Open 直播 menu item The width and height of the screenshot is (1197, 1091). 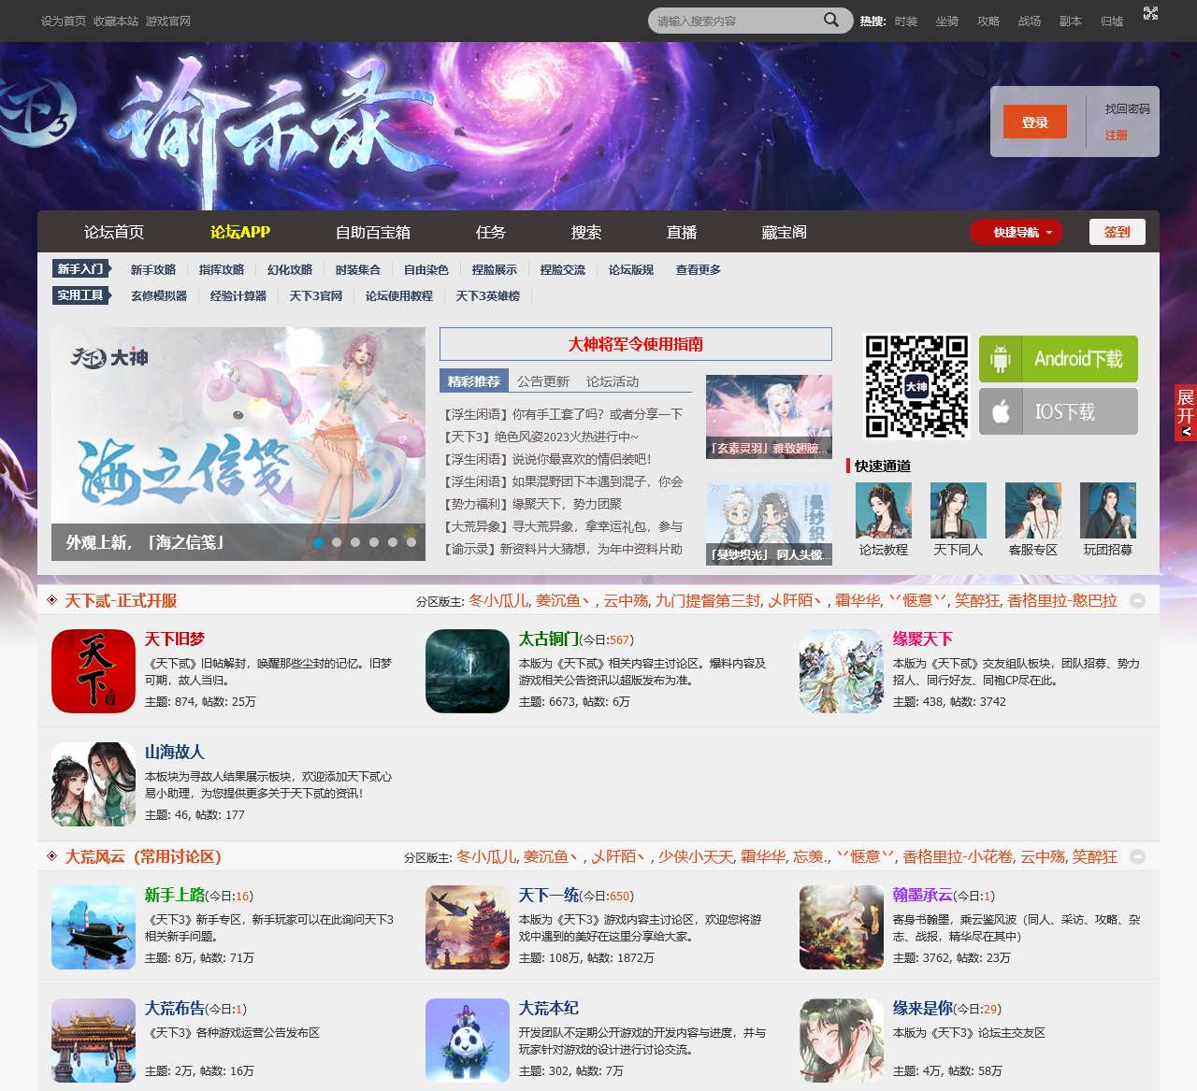click(682, 232)
